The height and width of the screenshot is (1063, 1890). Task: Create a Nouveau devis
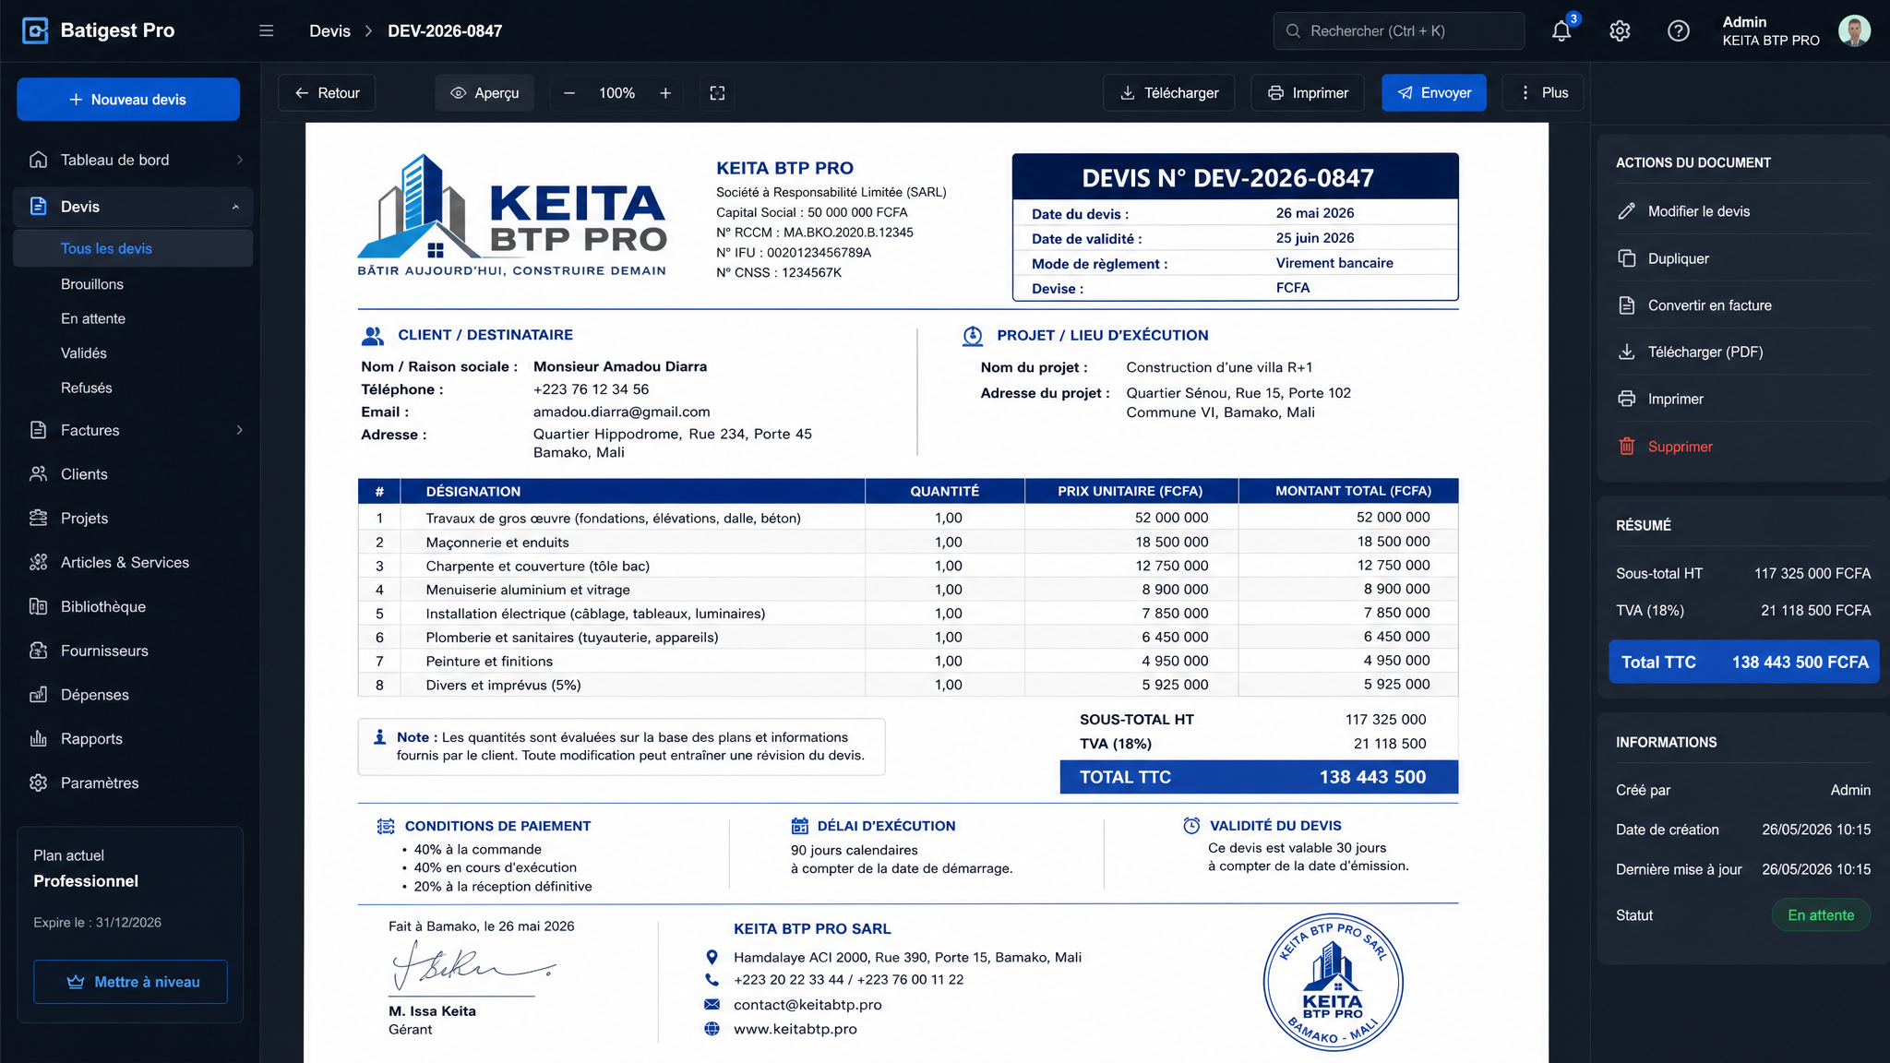pos(128,100)
